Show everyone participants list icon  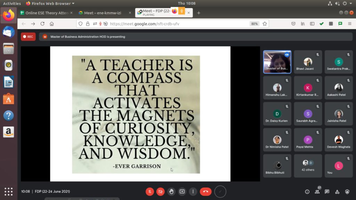317,192
